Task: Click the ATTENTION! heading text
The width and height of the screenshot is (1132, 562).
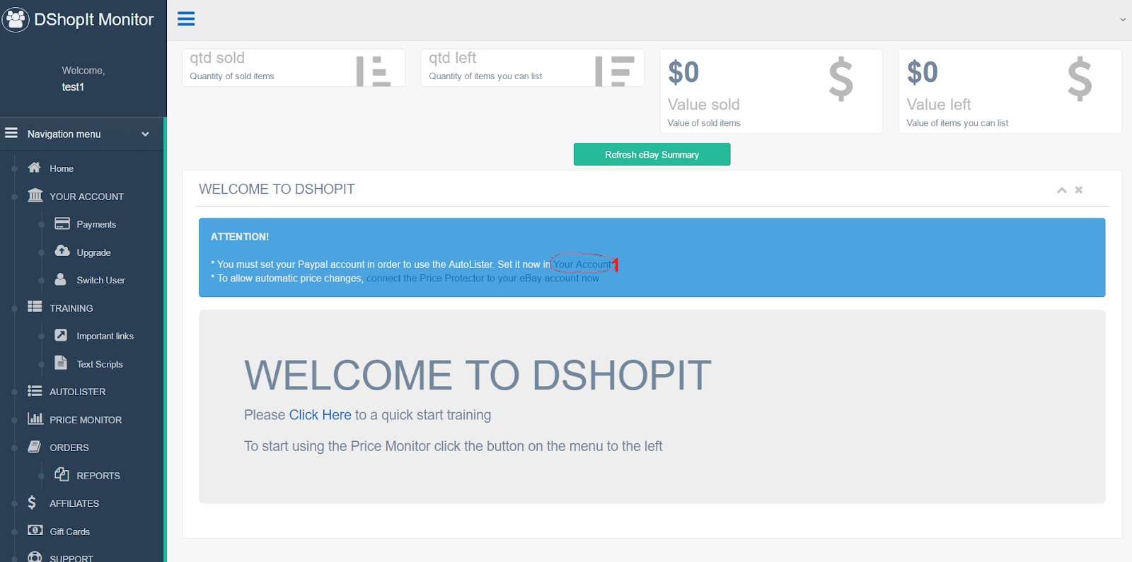Action: point(240,237)
